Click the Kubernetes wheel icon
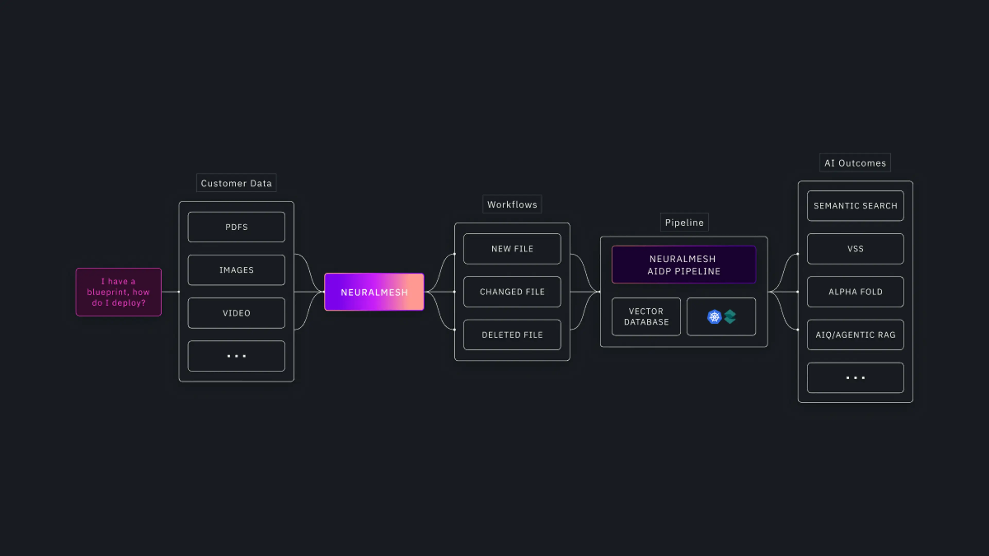989x556 pixels. coord(714,317)
